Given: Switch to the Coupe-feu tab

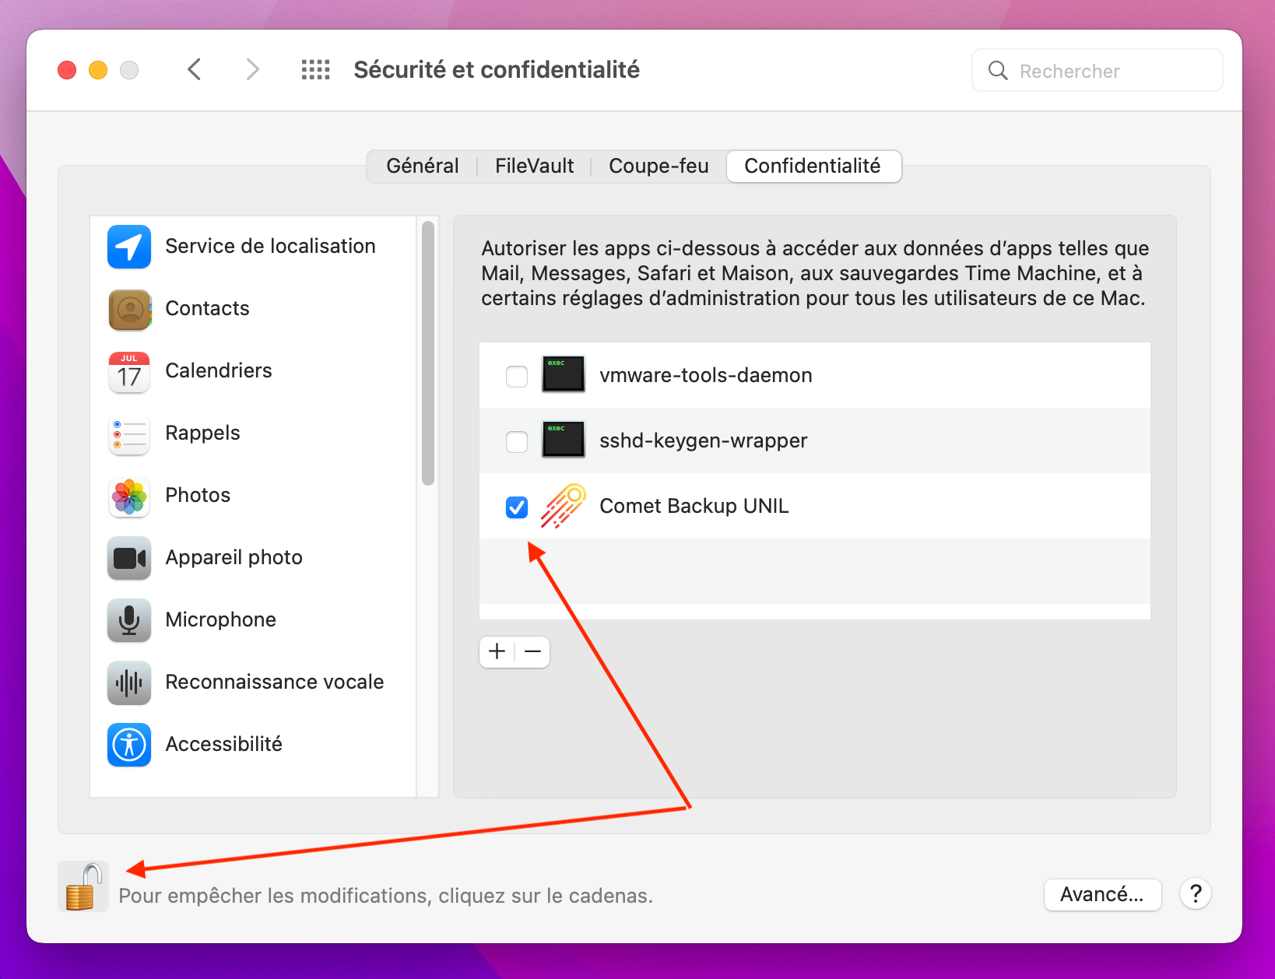Looking at the screenshot, I should [x=659, y=167].
